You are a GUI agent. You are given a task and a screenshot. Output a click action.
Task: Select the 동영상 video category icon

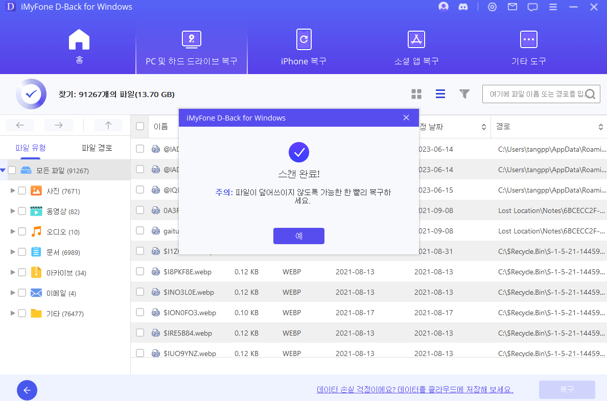pos(36,211)
